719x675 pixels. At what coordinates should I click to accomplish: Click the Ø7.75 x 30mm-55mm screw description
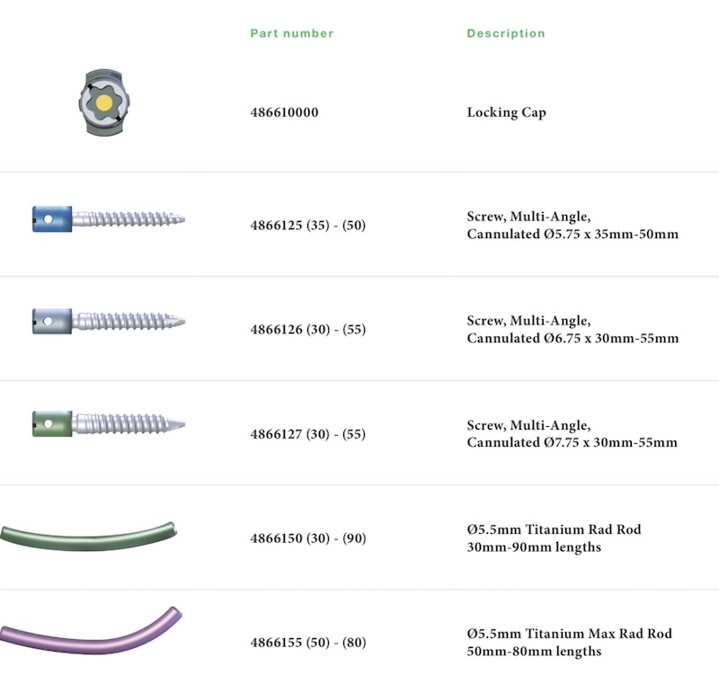573,434
